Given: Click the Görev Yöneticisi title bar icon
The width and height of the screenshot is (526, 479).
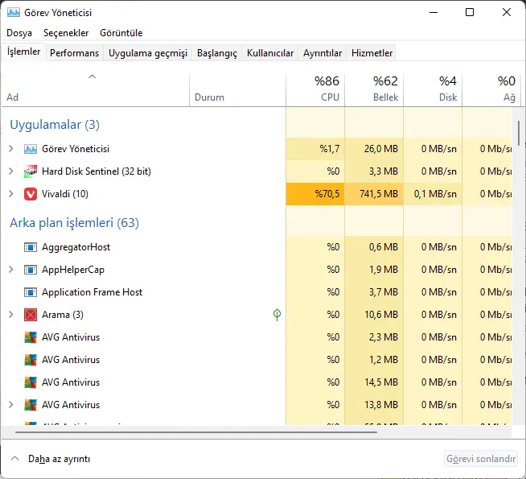Looking at the screenshot, I should click(14, 12).
